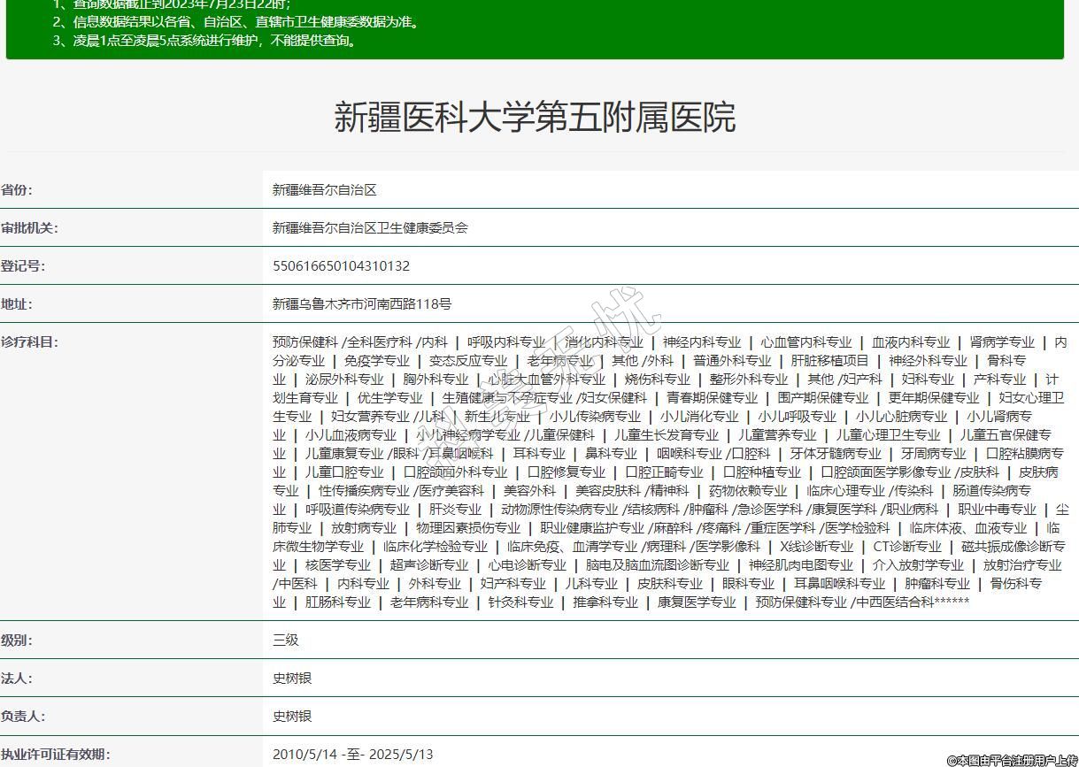
Task: Select the value 新疆维吾尔自治区卫生健康委员会
Action: [x=370, y=228]
